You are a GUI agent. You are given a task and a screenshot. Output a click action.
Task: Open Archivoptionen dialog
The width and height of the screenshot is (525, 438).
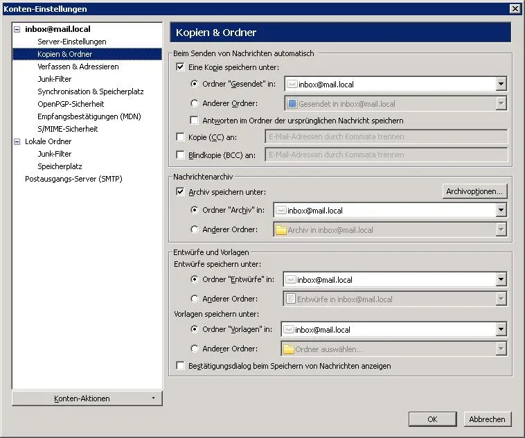tap(474, 191)
